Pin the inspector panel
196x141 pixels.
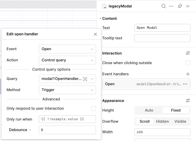tap(180, 6)
